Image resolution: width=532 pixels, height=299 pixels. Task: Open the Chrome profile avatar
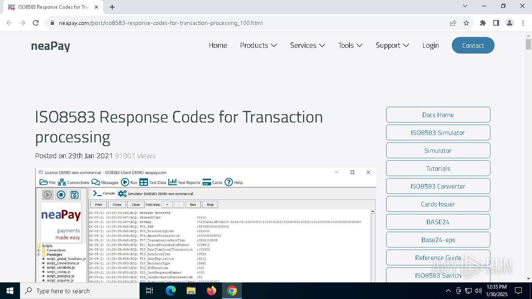[x=510, y=23]
